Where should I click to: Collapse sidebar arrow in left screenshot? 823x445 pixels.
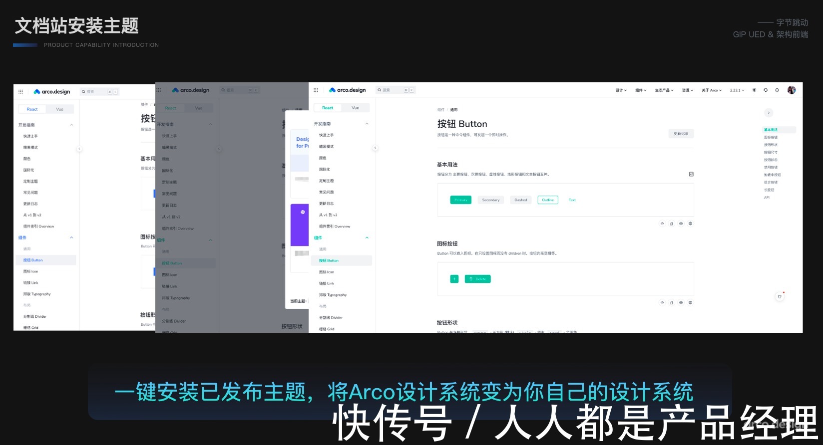79,149
